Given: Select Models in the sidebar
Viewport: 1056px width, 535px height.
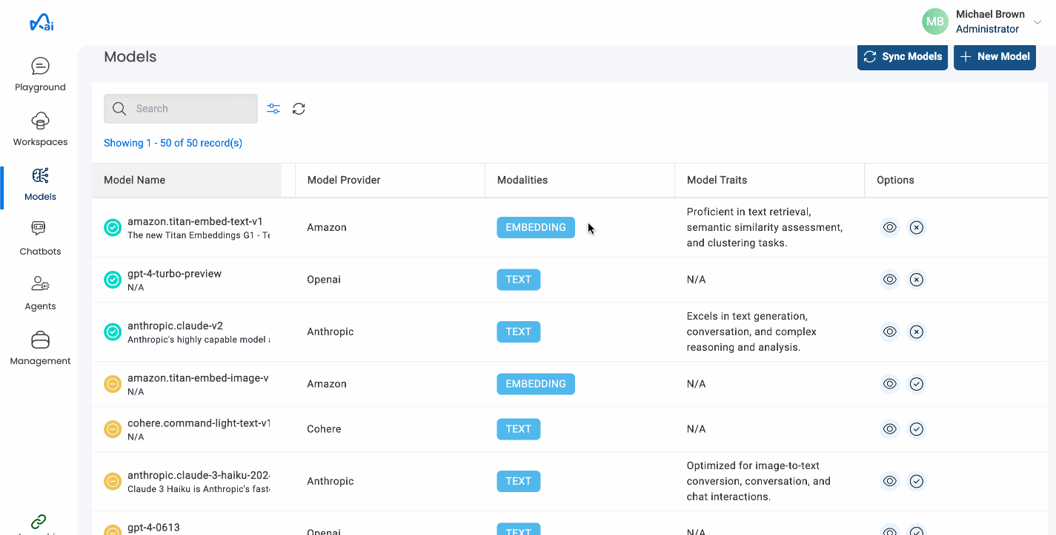Looking at the screenshot, I should click(x=40, y=184).
